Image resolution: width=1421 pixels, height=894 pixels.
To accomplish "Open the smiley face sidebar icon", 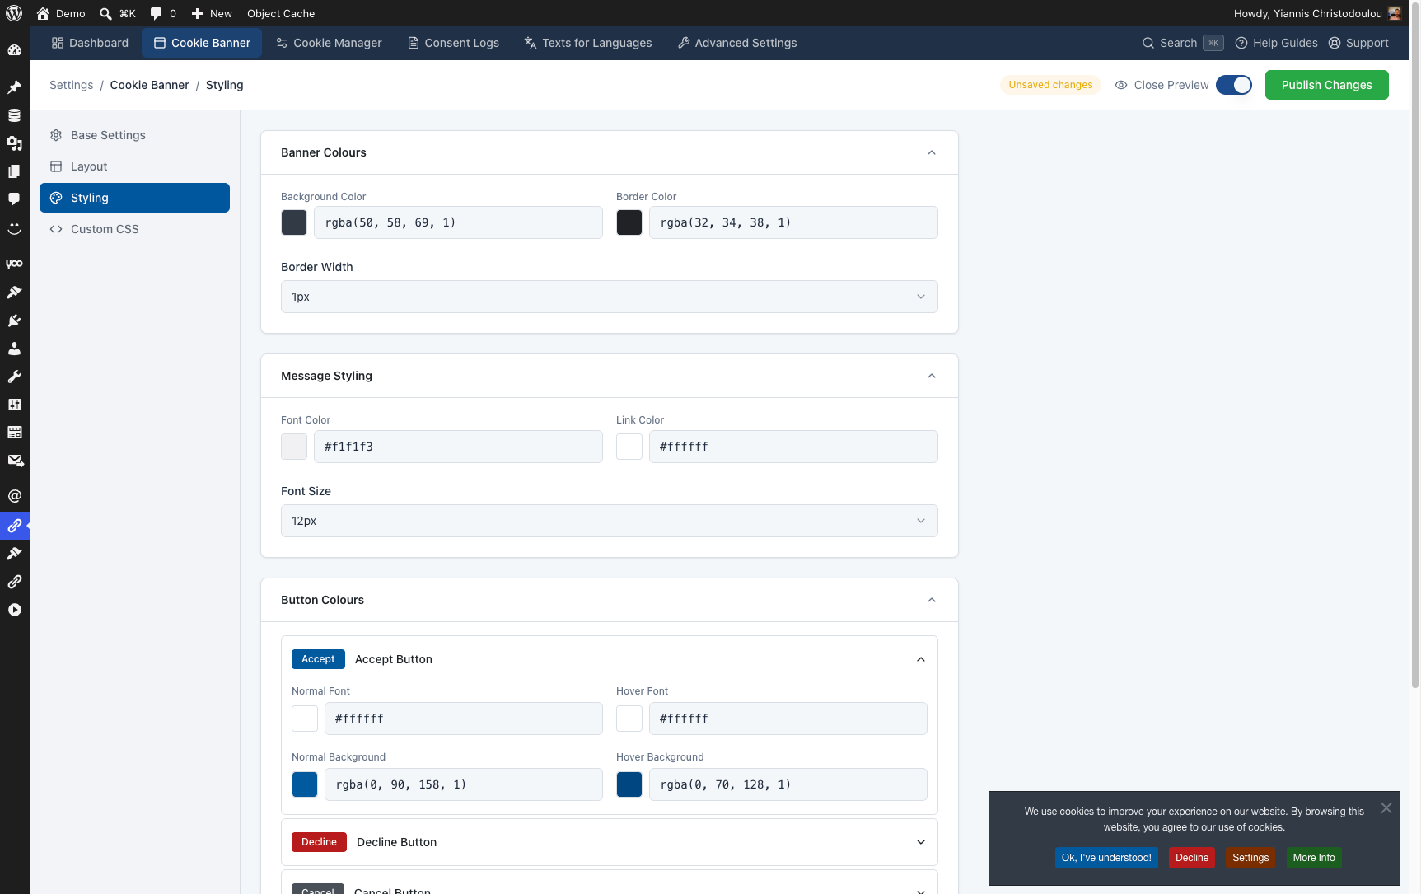I will (x=14, y=228).
